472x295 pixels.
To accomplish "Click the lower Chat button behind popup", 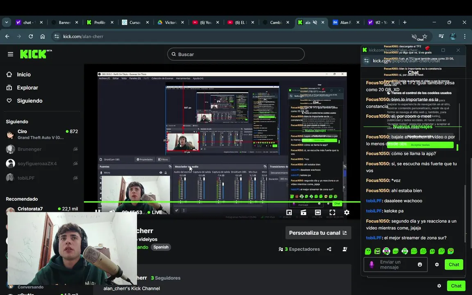I will click(456, 286).
